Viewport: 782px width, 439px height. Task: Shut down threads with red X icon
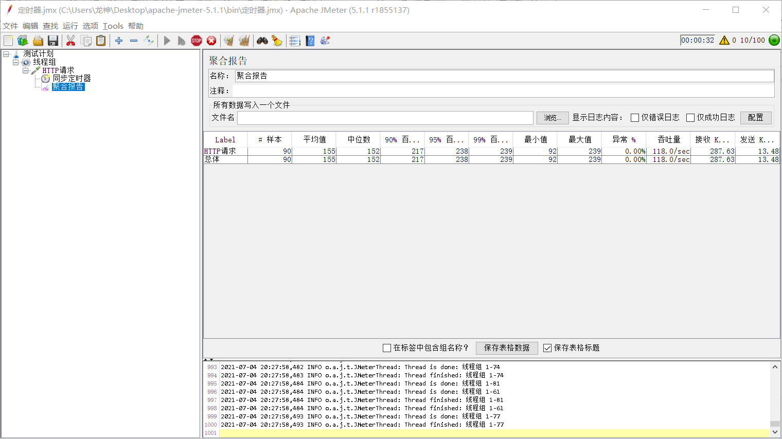(211, 41)
